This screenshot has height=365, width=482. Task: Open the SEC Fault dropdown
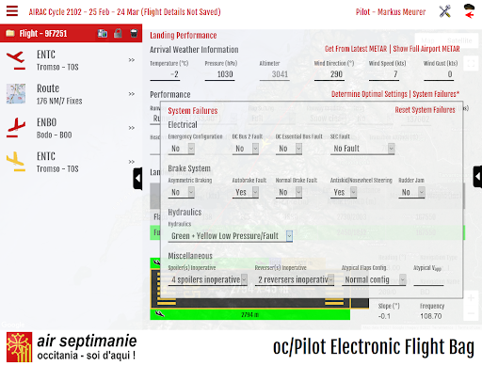(362, 149)
